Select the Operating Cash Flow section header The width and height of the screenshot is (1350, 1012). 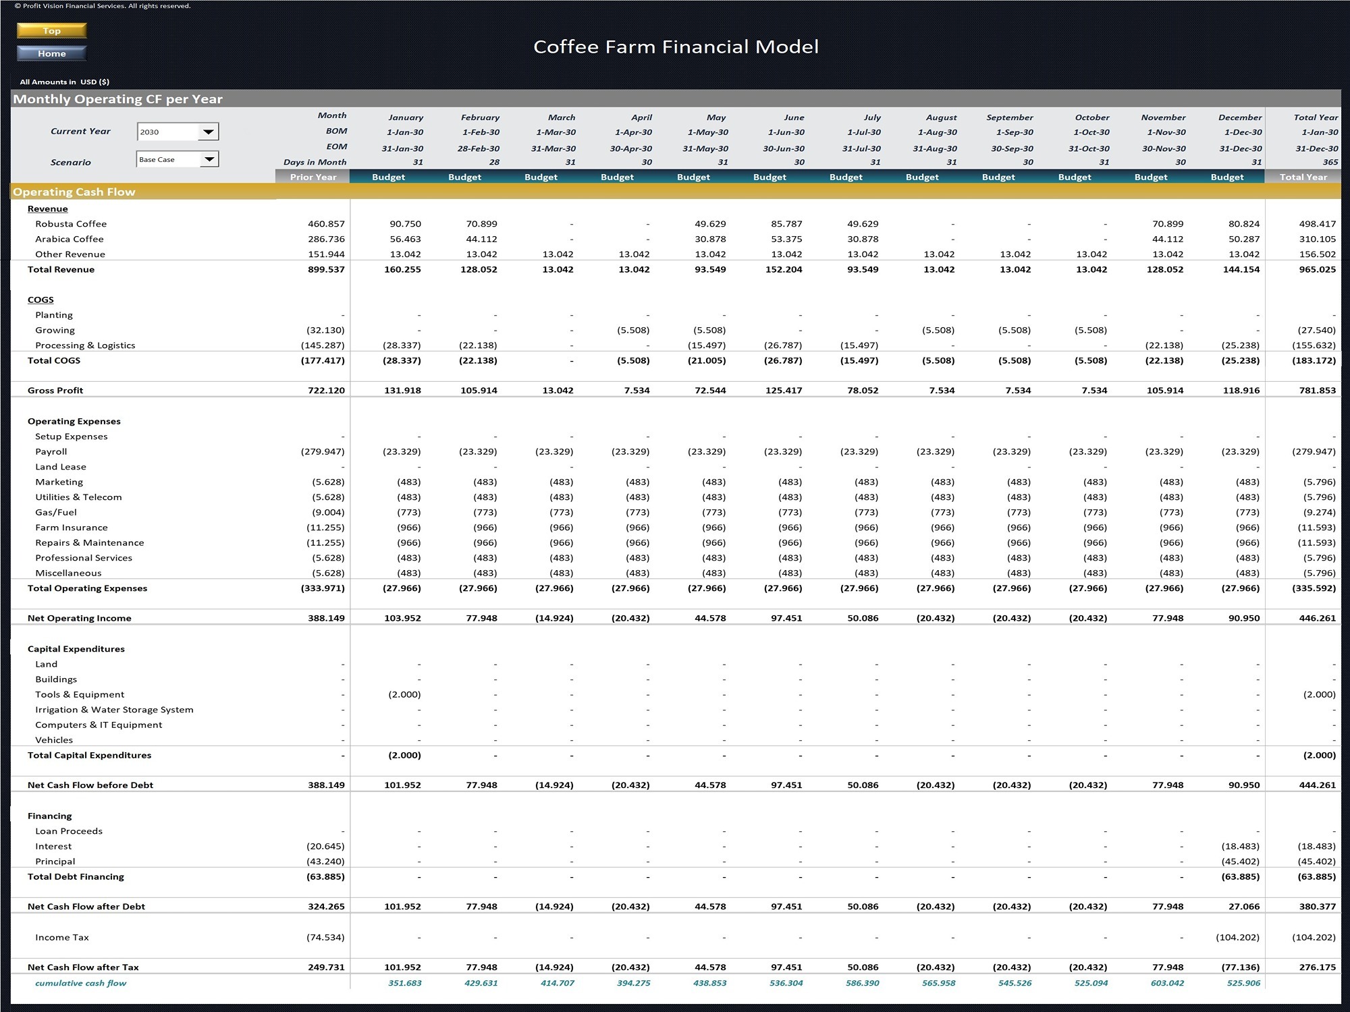coord(74,192)
